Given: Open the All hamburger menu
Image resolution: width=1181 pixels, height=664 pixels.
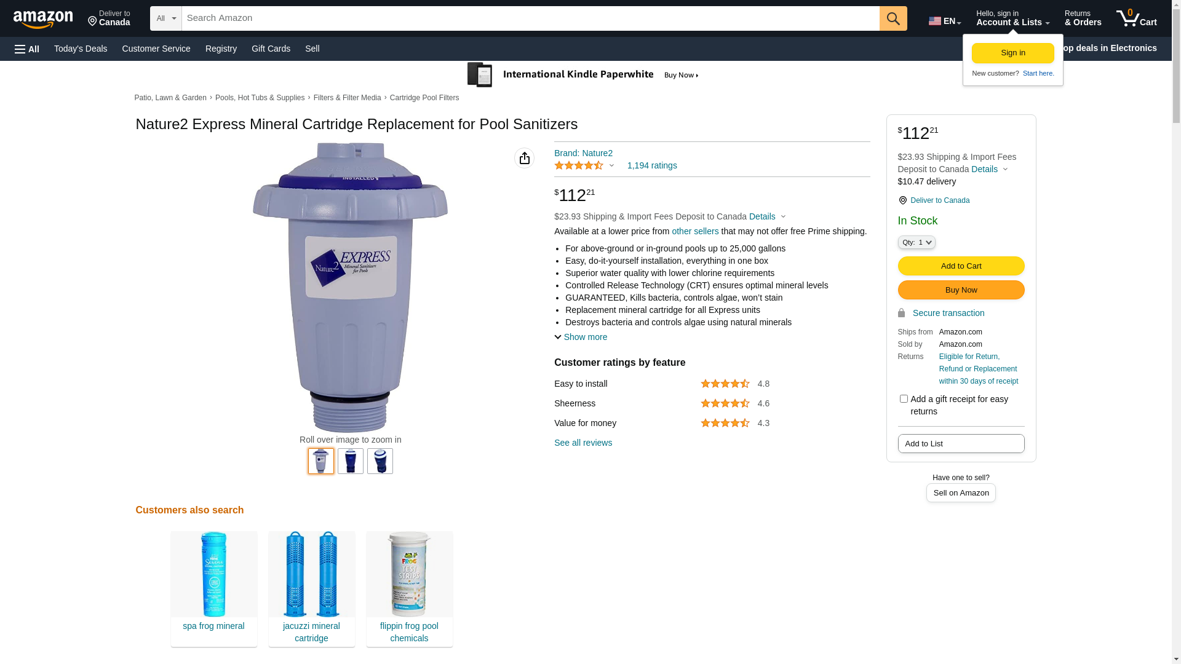Looking at the screenshot, I should coord(27,49).
